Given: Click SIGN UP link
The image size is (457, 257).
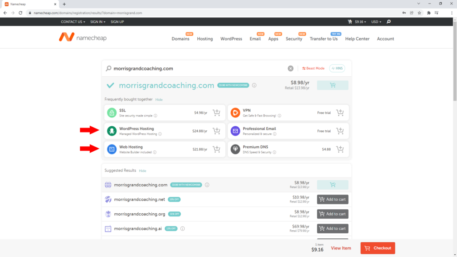Looking at the screenshot, I should (117, 22).
